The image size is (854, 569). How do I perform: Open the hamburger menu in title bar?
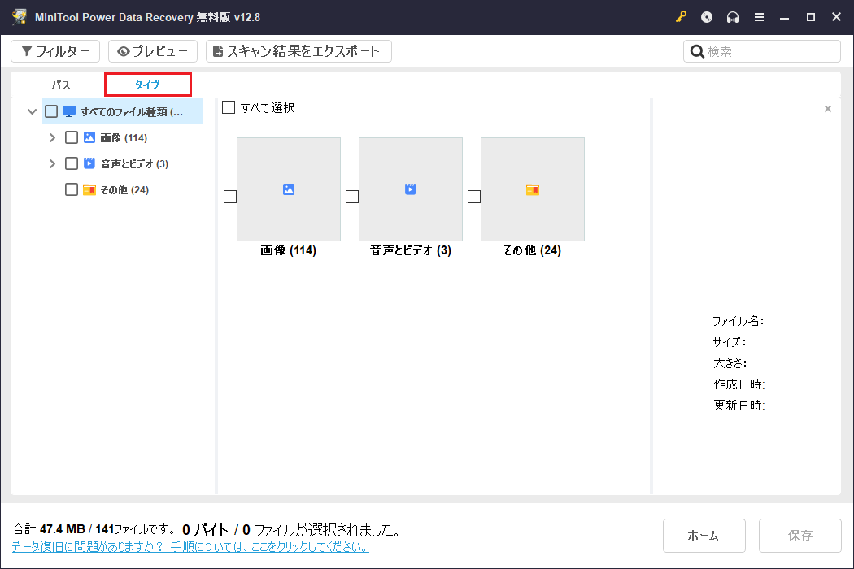coord(758,16)
